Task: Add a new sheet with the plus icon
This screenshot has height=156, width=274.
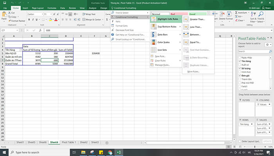Action: point(107,143)
